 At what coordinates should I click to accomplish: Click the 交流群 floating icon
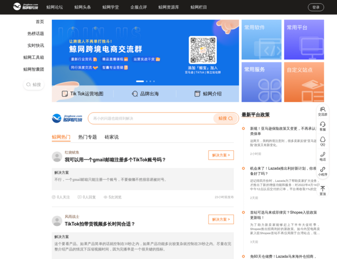click(x=322, y=111)
